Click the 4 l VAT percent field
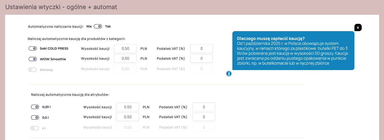384x140 pixels. pos(204,127)
